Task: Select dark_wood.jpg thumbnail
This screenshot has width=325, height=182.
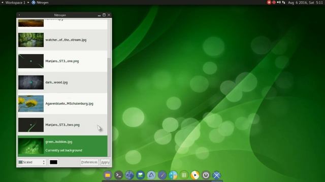Action: [x=31, y=82]
